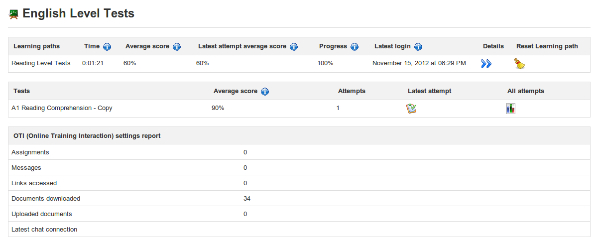Click info icon by Tests Average score

click(265, 92)
